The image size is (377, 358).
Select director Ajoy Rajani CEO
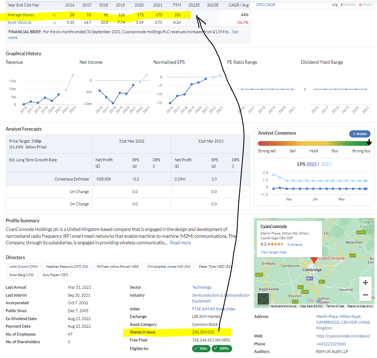[55, 275]
